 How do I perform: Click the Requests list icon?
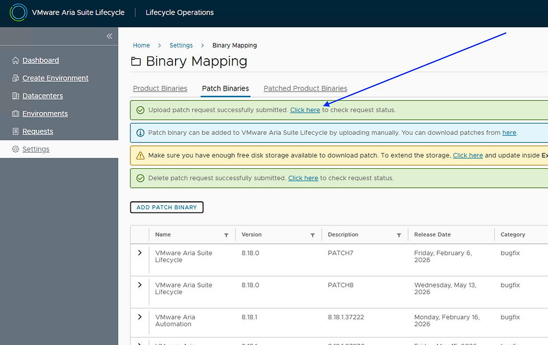pyautogui.click(x=16, y=131)
